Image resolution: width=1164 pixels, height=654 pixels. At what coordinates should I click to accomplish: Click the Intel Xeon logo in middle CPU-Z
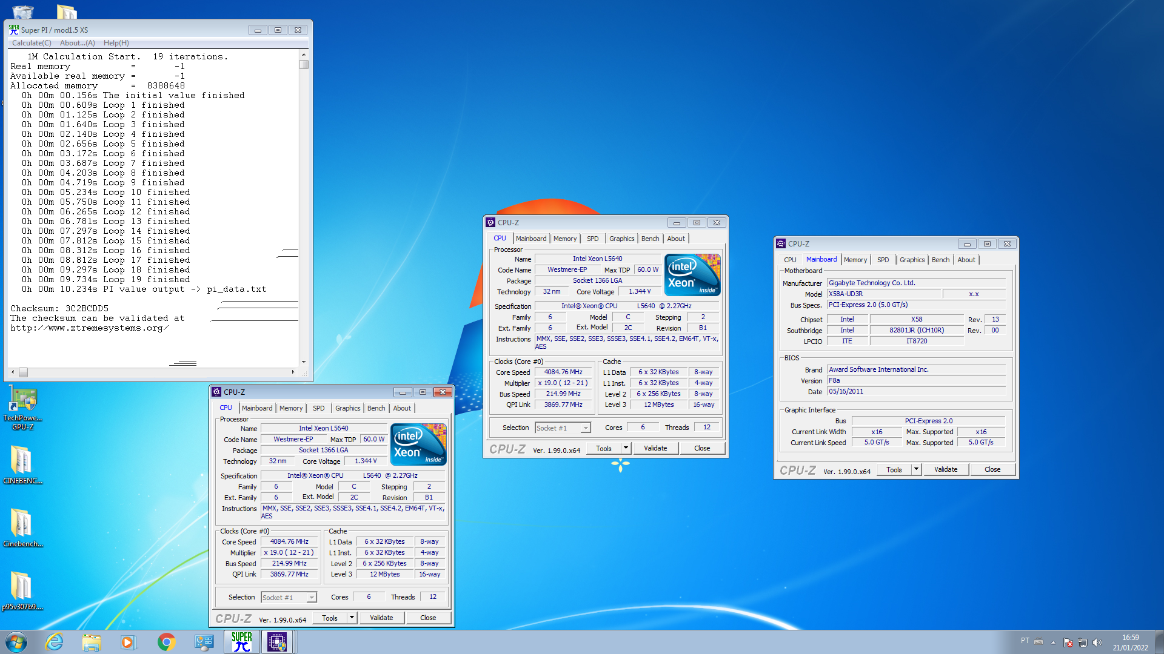pos(692,275)
